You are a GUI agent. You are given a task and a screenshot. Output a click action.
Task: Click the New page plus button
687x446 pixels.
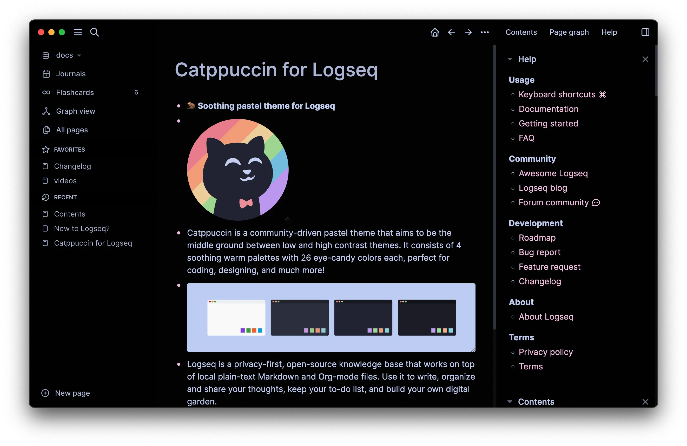pos(45,393)
